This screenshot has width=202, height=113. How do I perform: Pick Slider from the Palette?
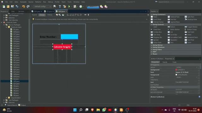coord(188,35)
